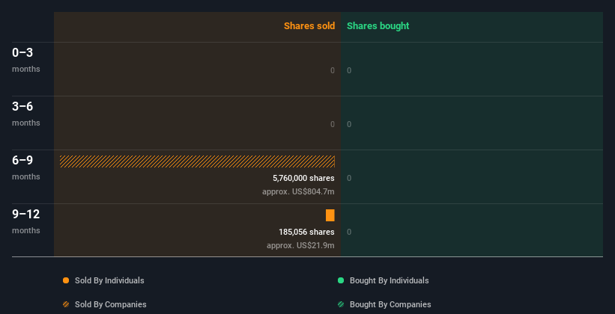This screenshot has width=615, height=314.
Task: Click the approx. US$804.7m value
Action: point(298,192)
